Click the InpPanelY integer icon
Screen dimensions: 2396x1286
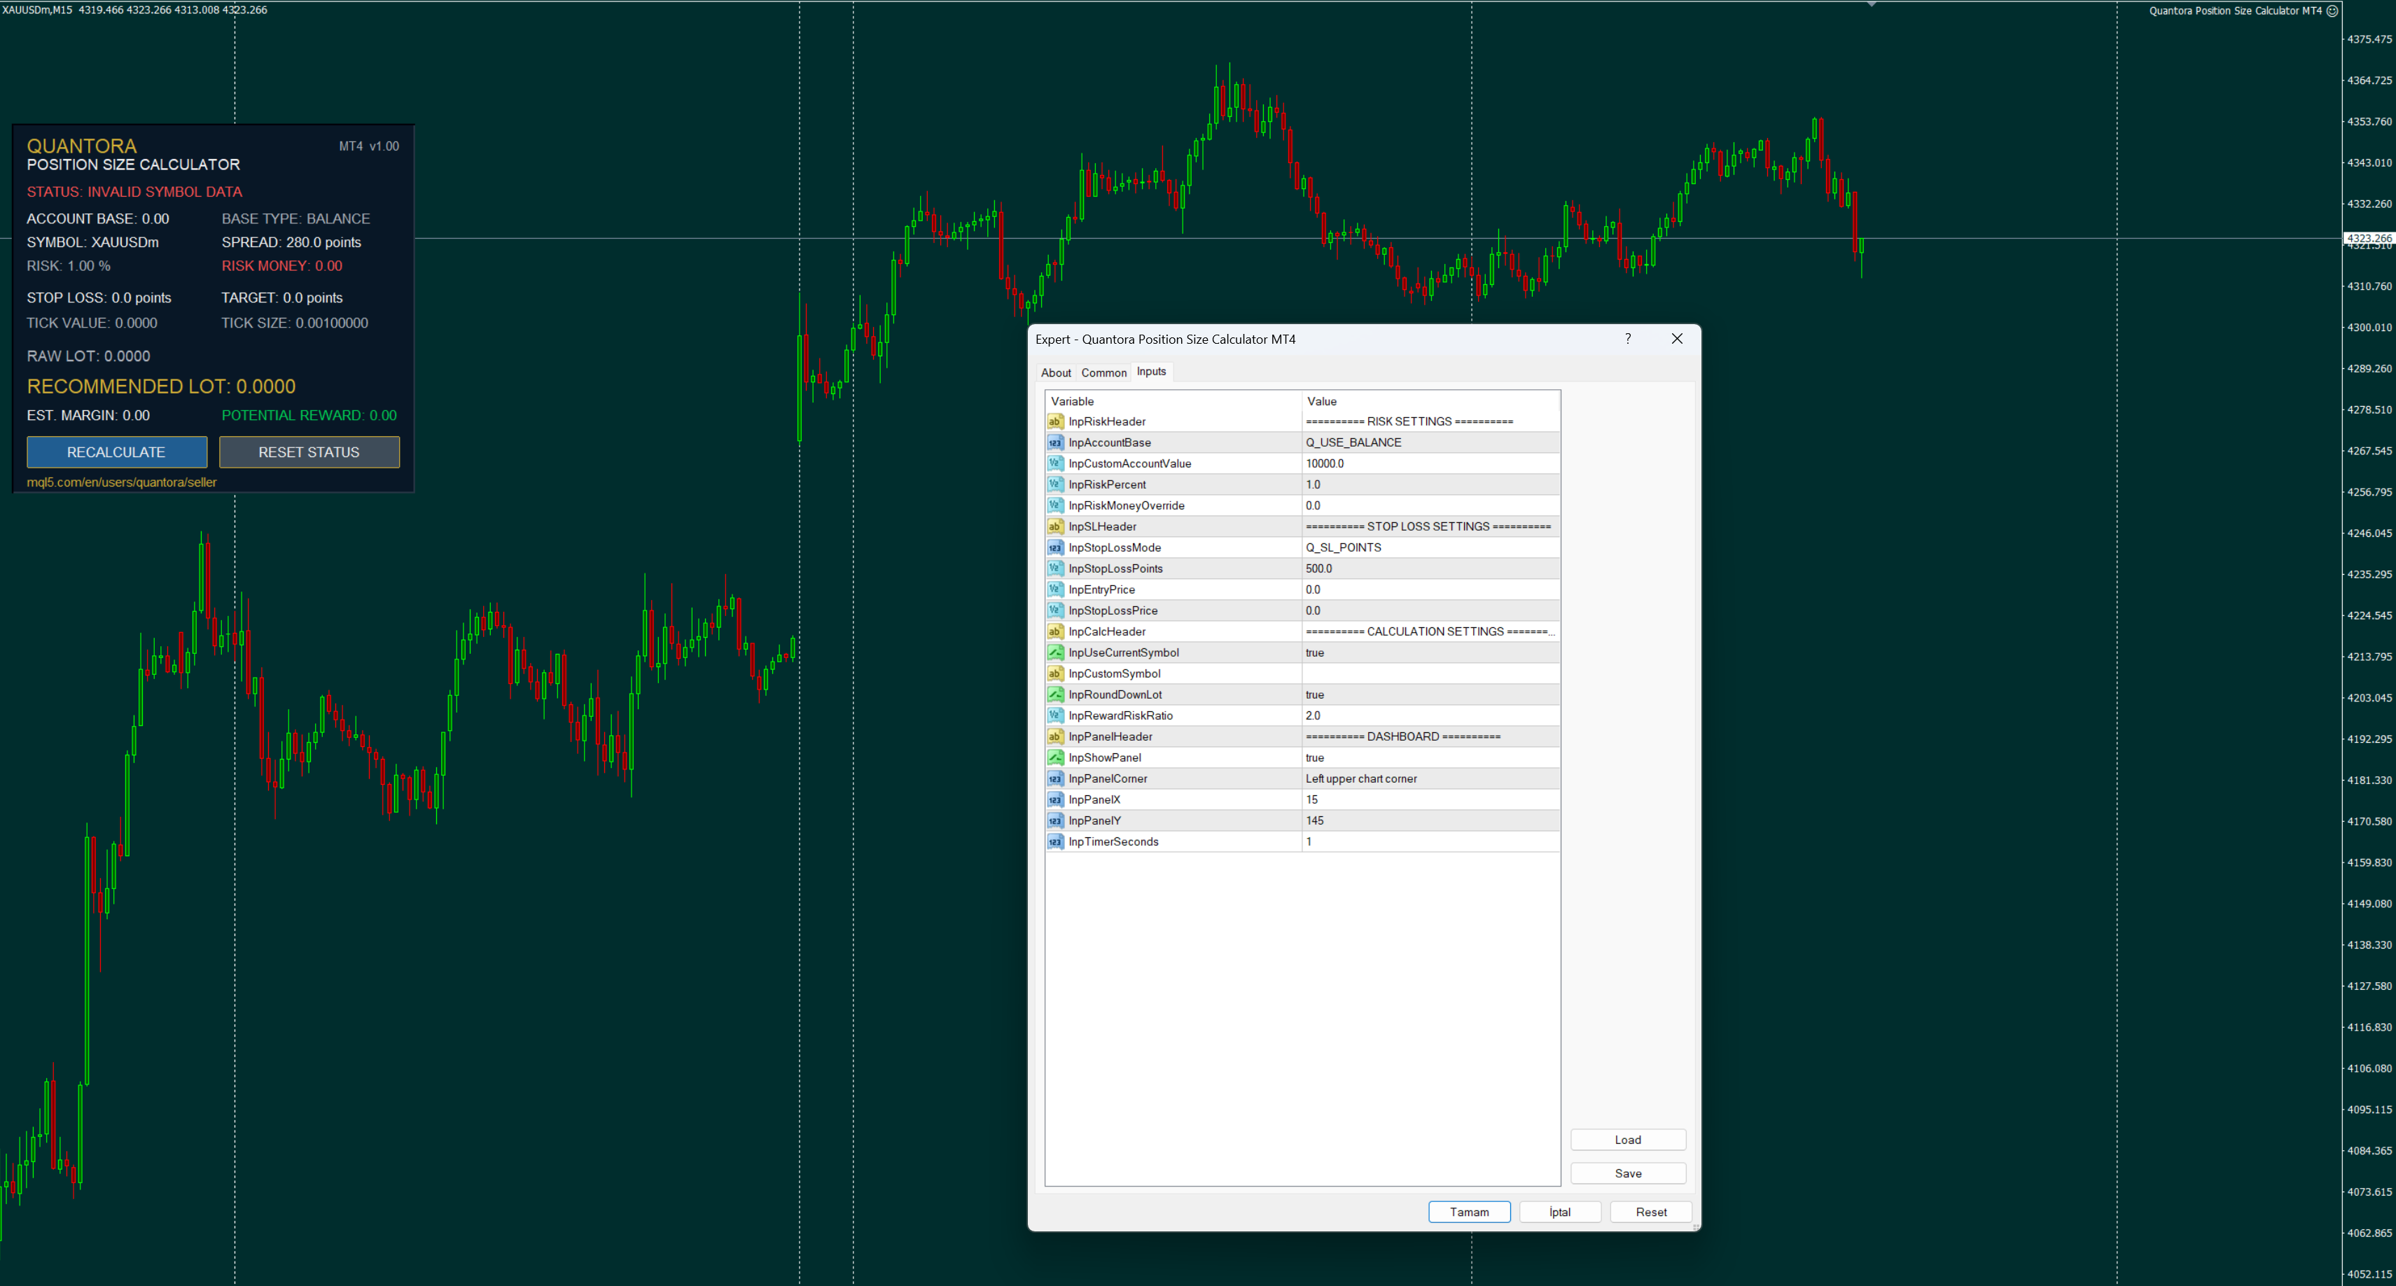tap(1054, 820)
